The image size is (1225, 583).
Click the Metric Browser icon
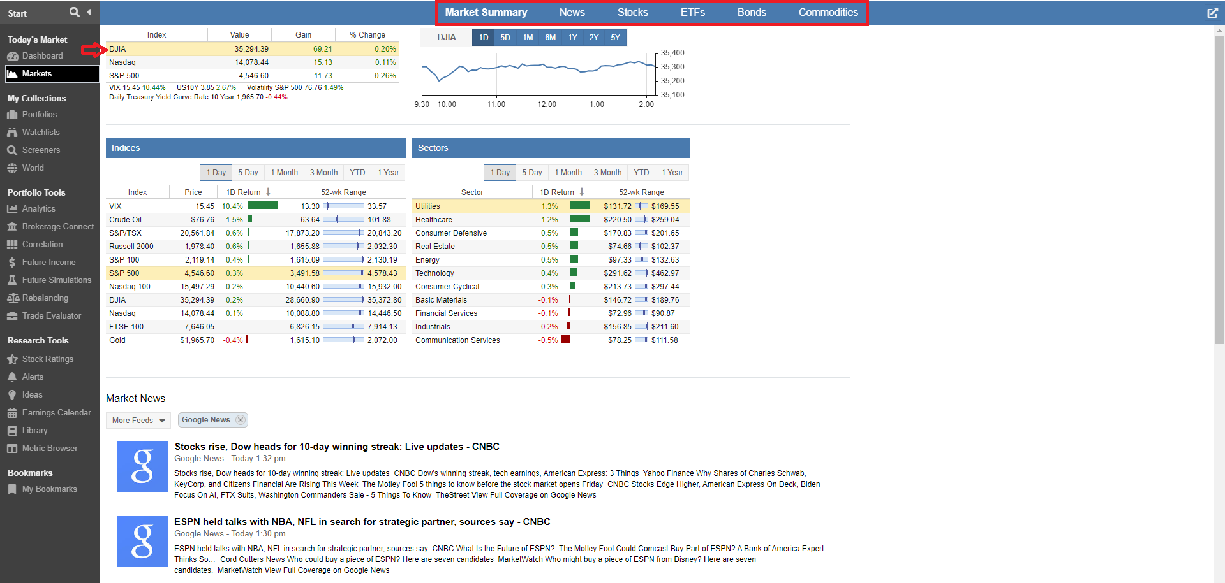[x=12, y=449]
